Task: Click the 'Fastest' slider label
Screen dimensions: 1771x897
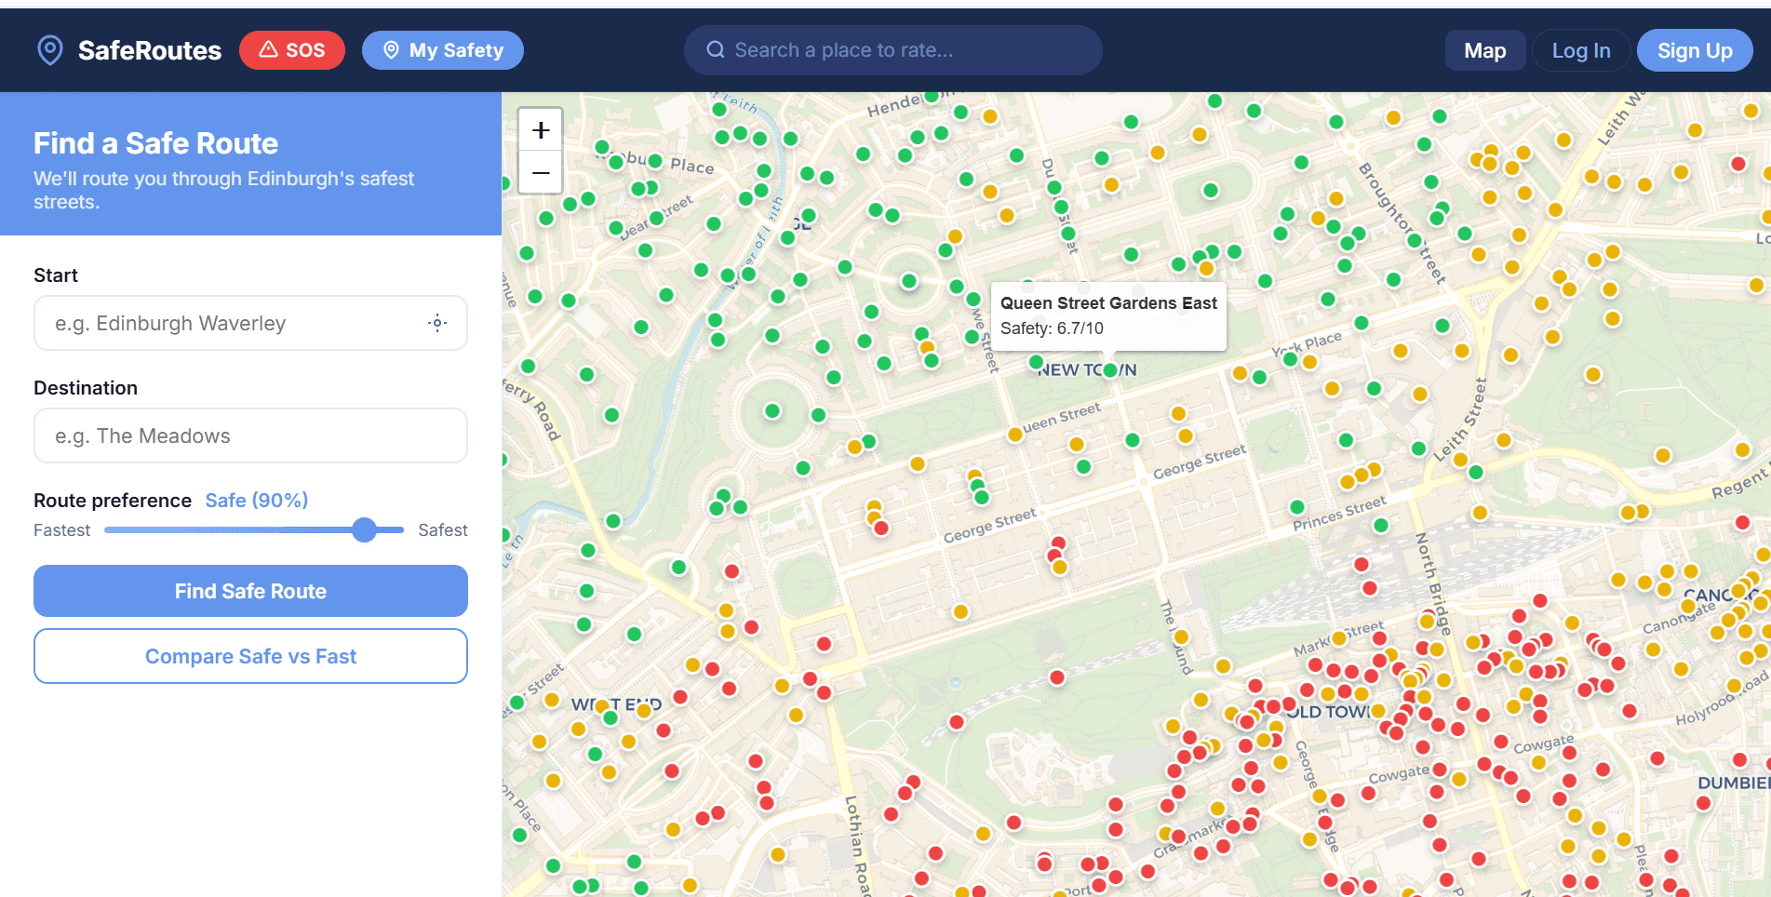Action: tap(62, 530)
